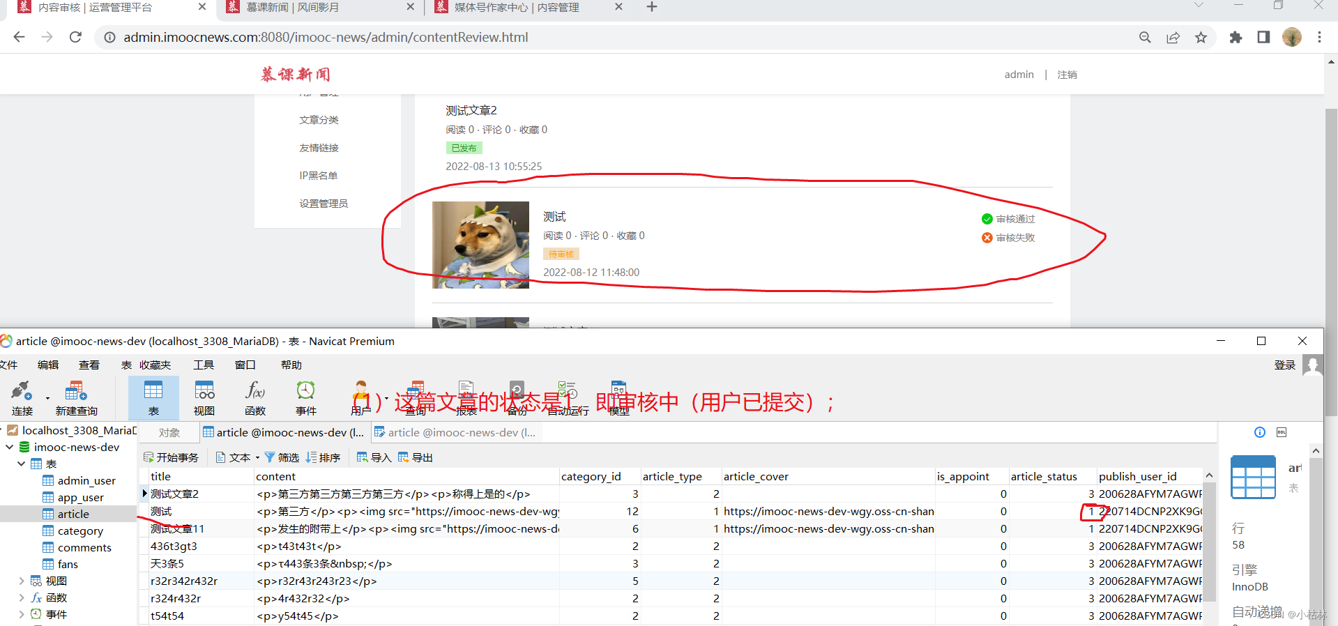
Task: Open 文本 dropdown in Navicat toolbar
Action: (238, 457)
